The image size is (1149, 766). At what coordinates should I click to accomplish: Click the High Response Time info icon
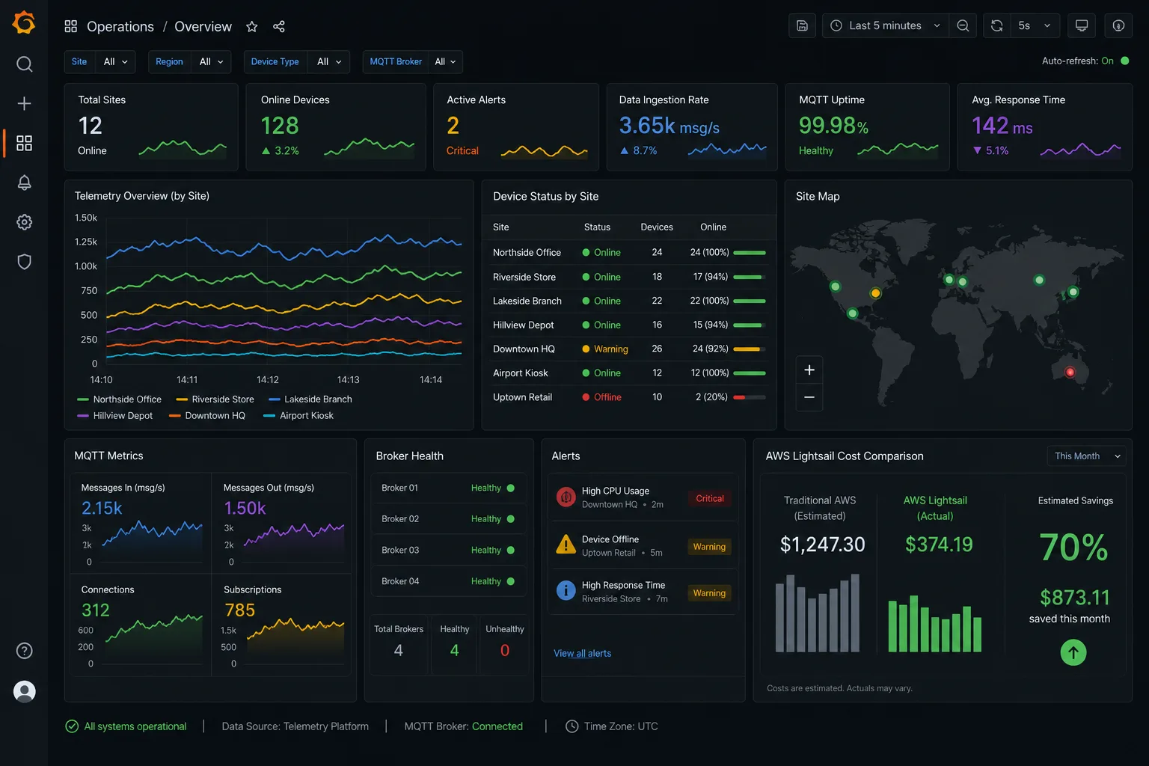point(566,591)
